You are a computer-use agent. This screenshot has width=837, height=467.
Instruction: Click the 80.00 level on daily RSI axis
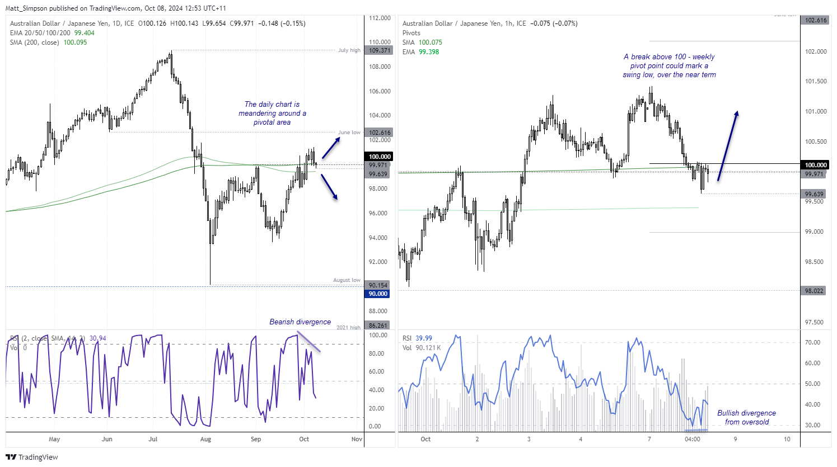click(377, 353)
